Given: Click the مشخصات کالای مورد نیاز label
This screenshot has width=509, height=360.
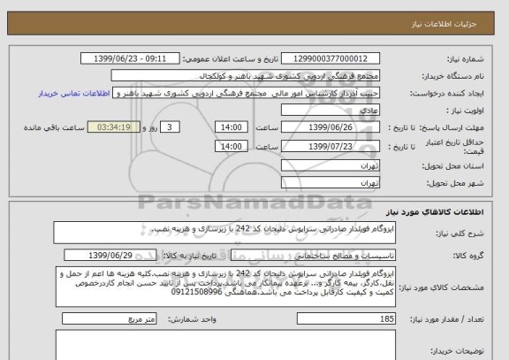Looking at the screenshot, I should (x=441, y=287).
